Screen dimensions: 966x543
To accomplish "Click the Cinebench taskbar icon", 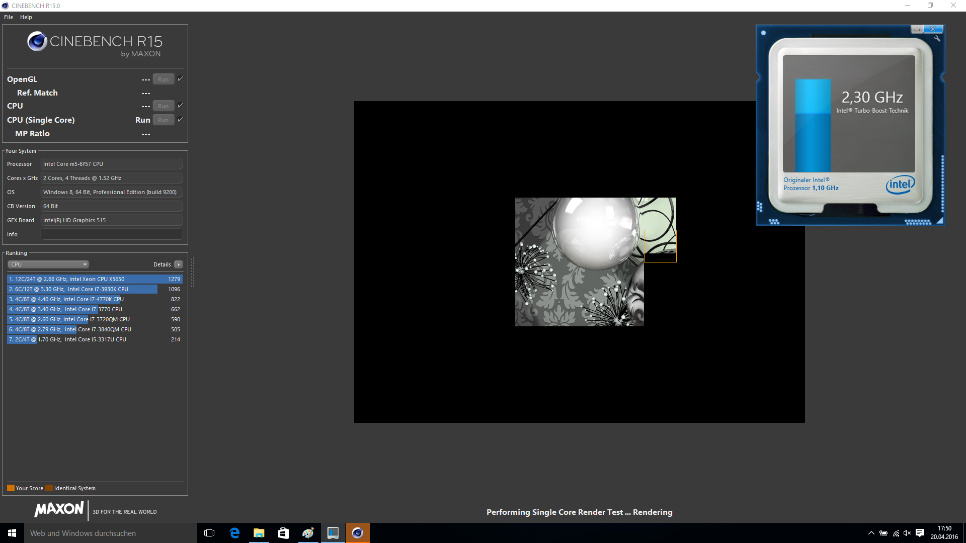I will 357,533.
